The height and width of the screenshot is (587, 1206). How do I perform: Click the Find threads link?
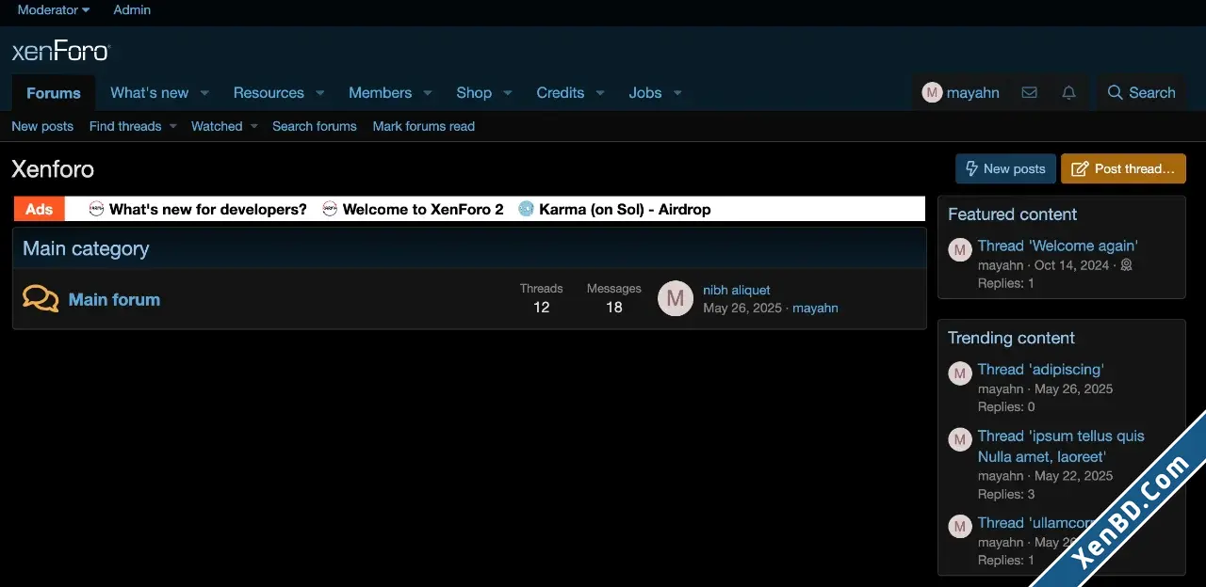(x=125, y=126)
